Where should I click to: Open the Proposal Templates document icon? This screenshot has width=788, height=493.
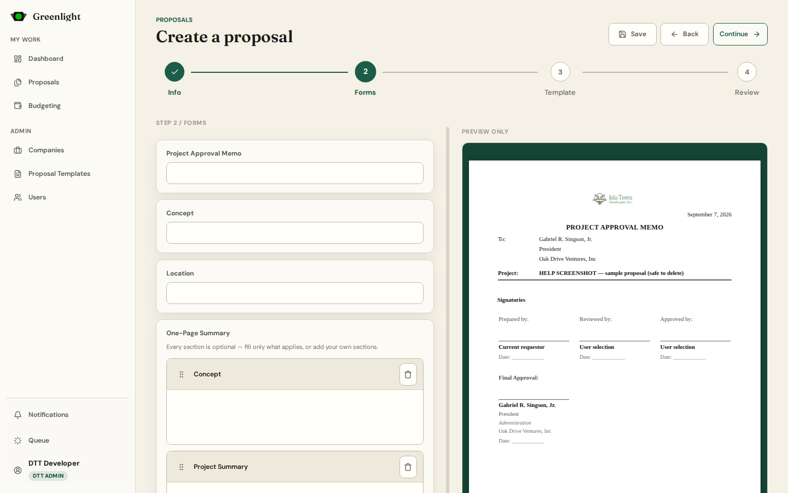pyautogui.click(x=18, y=174)
